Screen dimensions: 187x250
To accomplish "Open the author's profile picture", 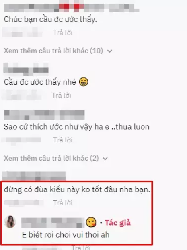I will tap(10, 222).
